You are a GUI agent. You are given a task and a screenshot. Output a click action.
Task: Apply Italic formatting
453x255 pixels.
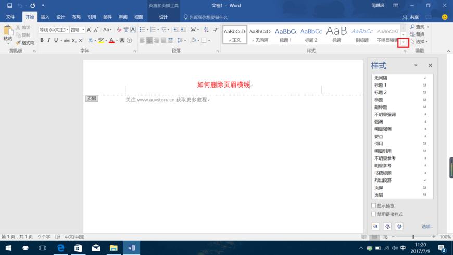pos(48,40)
